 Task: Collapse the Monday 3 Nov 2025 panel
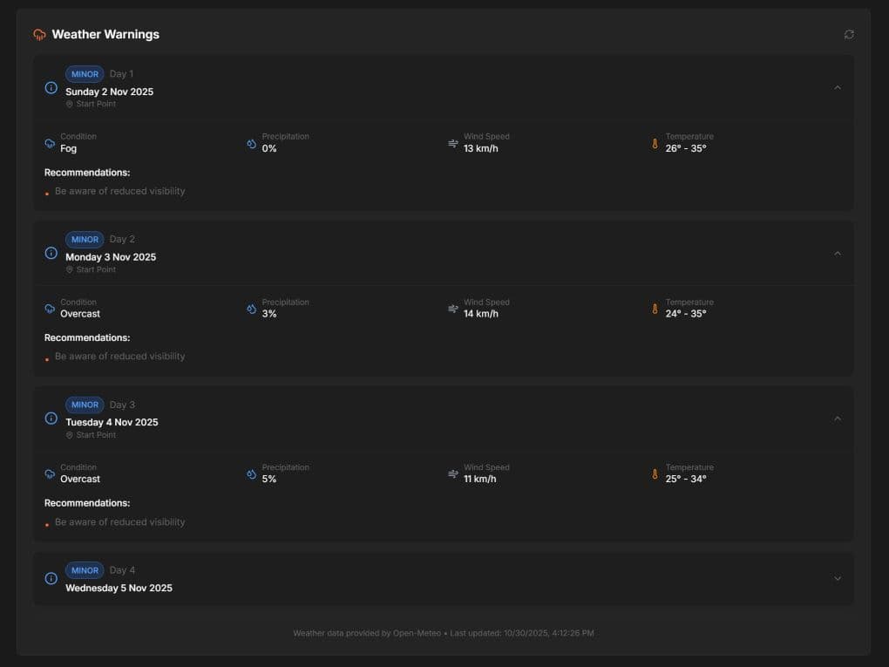[838, 254]
